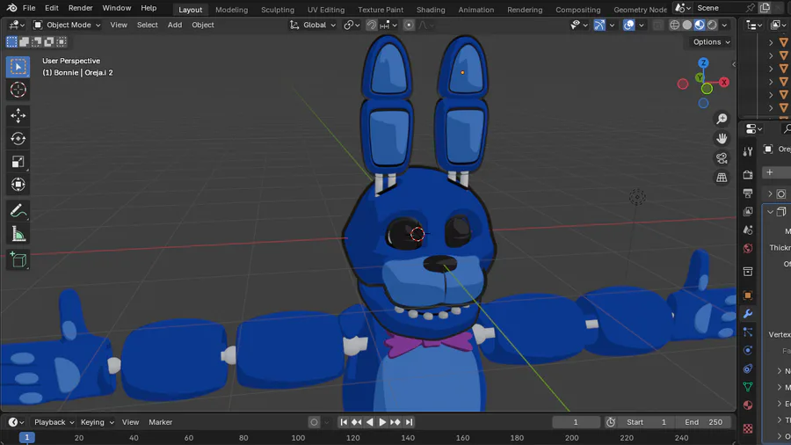
Task: Activate the Annotate pencil tool
Action: tap(18, 210)
